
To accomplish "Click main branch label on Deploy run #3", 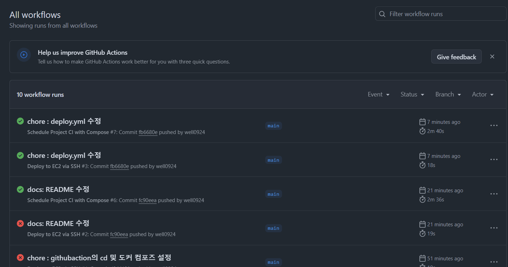I will point(273,160).
